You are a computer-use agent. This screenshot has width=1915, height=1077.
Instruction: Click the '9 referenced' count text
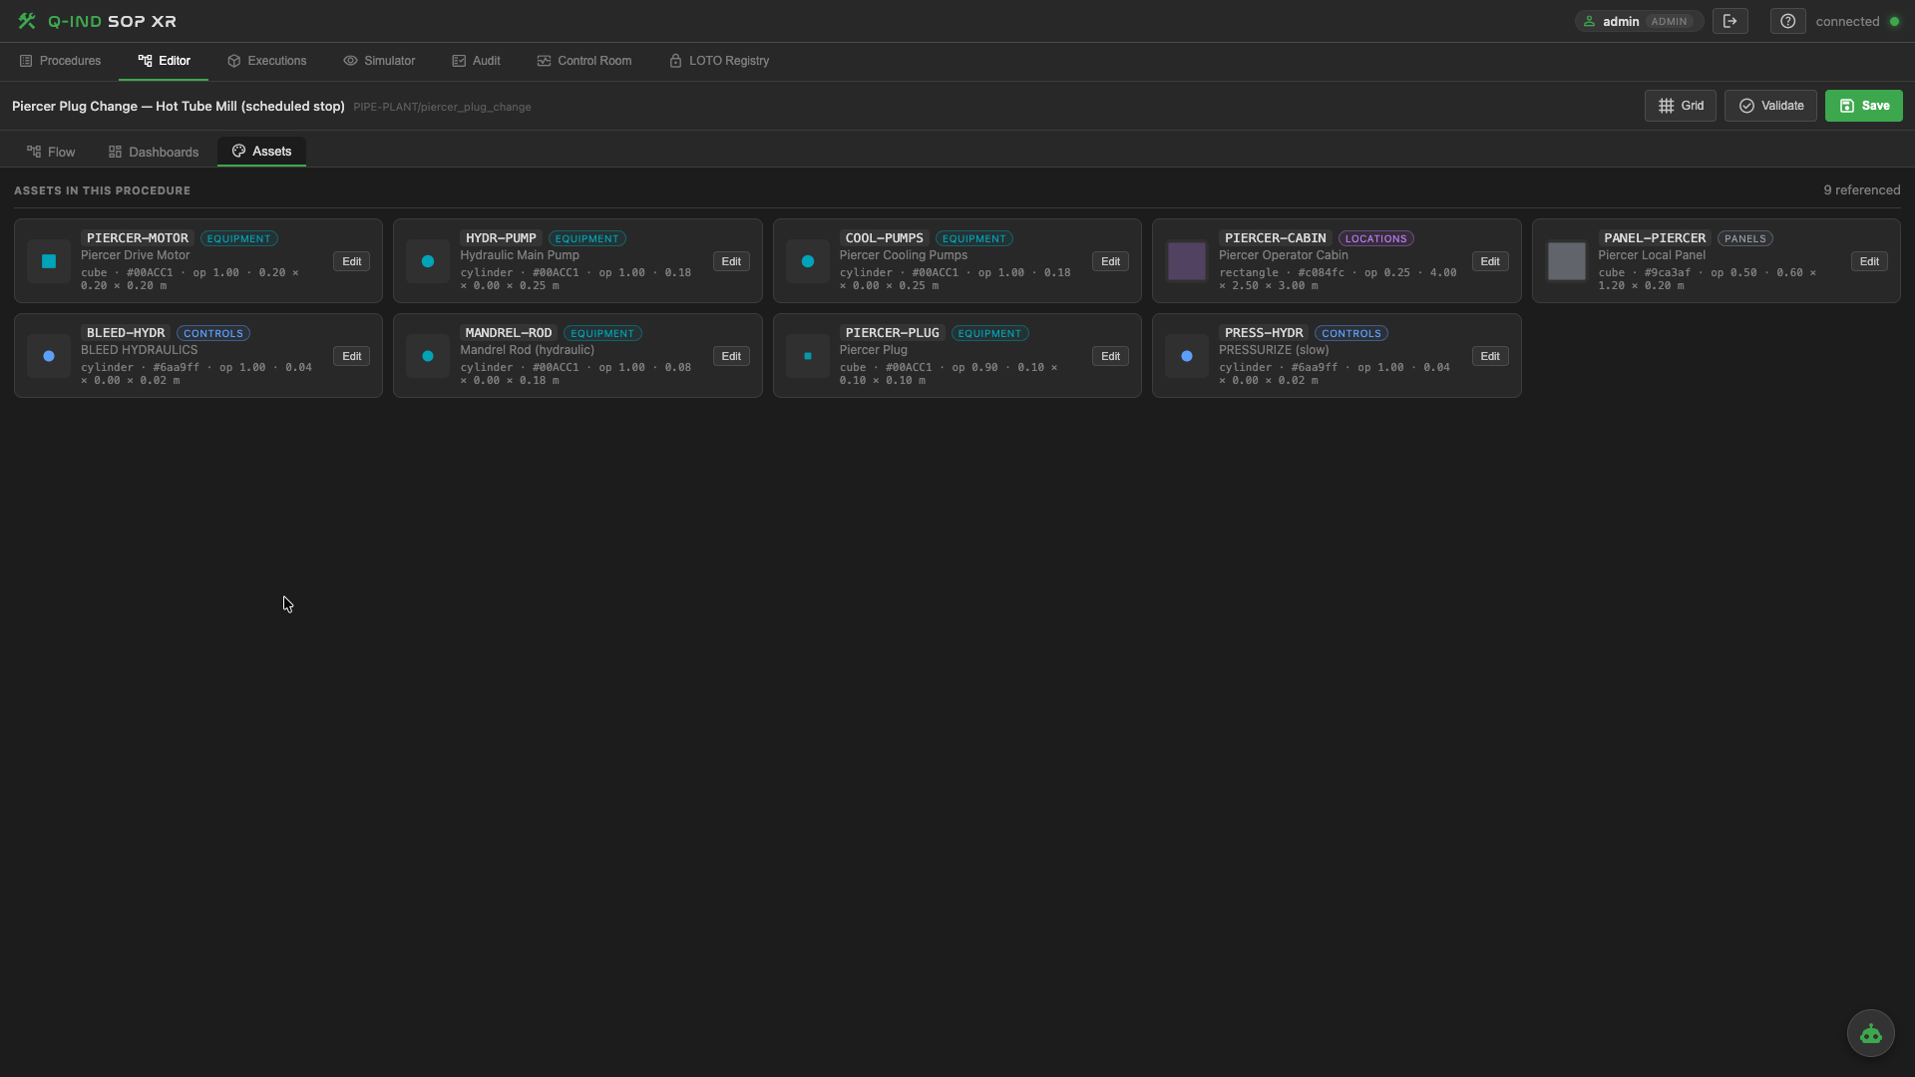click(x=1861, y=190)
